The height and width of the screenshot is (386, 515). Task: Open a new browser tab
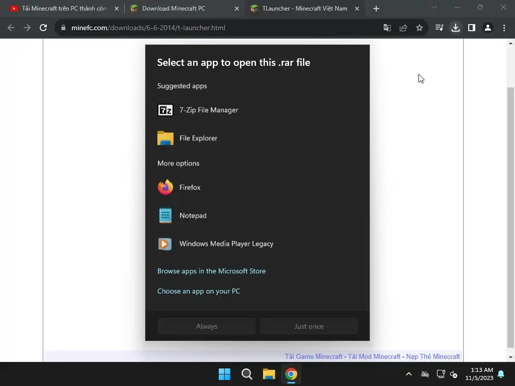[376, 9]
